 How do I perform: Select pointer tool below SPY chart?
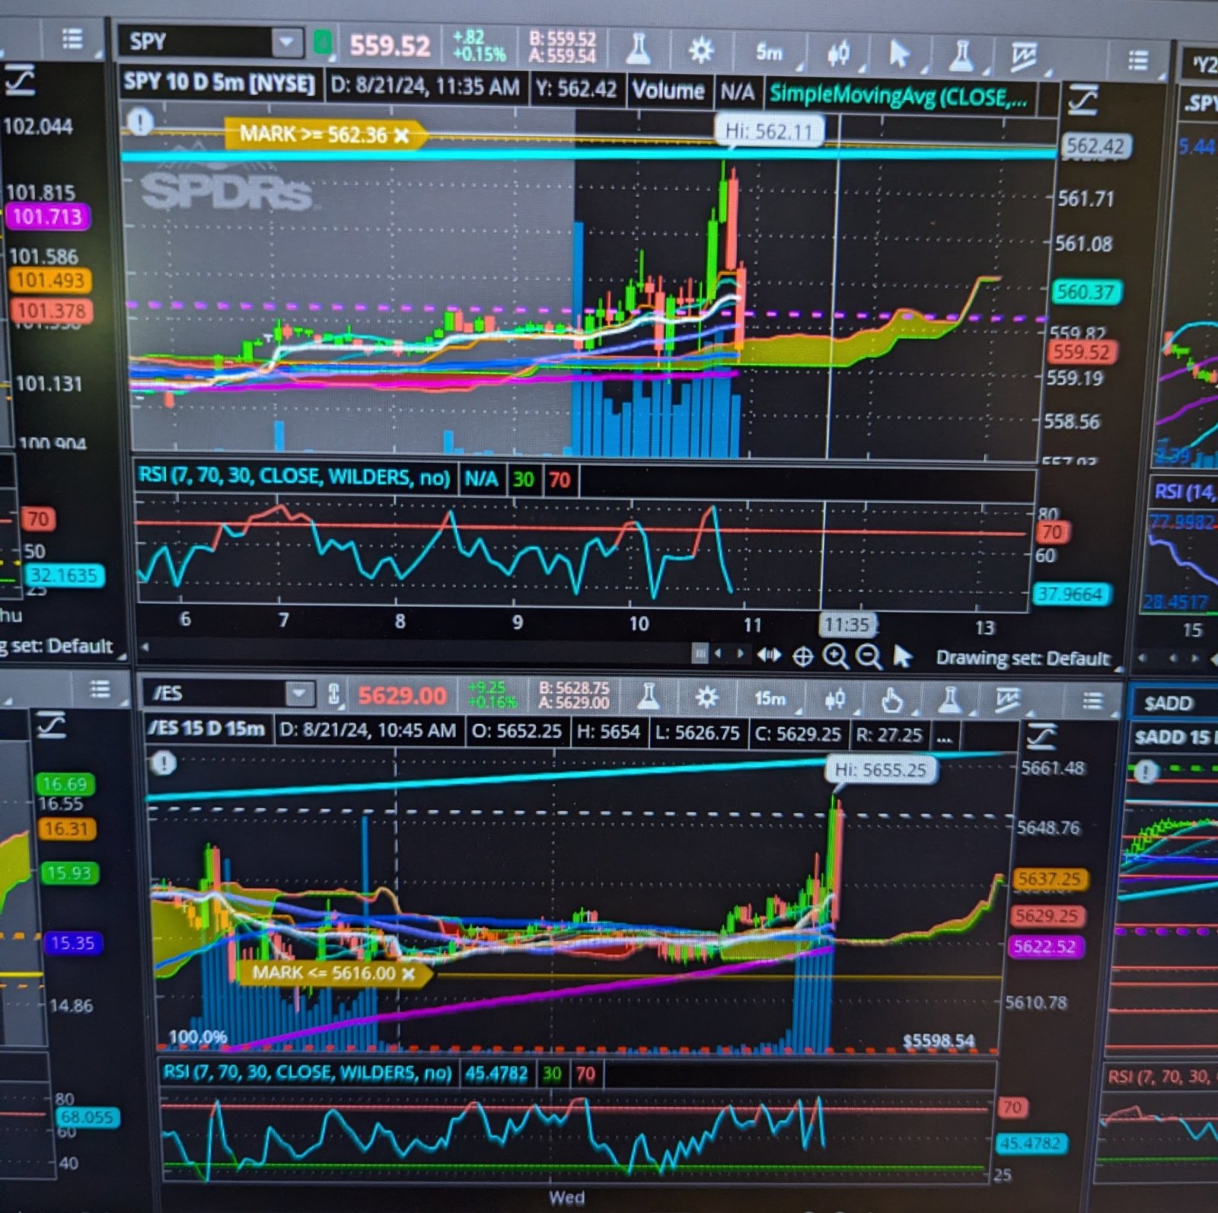pyautogui.click(x=902, y=656)
